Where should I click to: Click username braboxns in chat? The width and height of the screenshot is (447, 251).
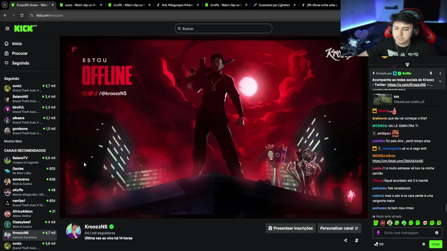[x=380, y=118]
